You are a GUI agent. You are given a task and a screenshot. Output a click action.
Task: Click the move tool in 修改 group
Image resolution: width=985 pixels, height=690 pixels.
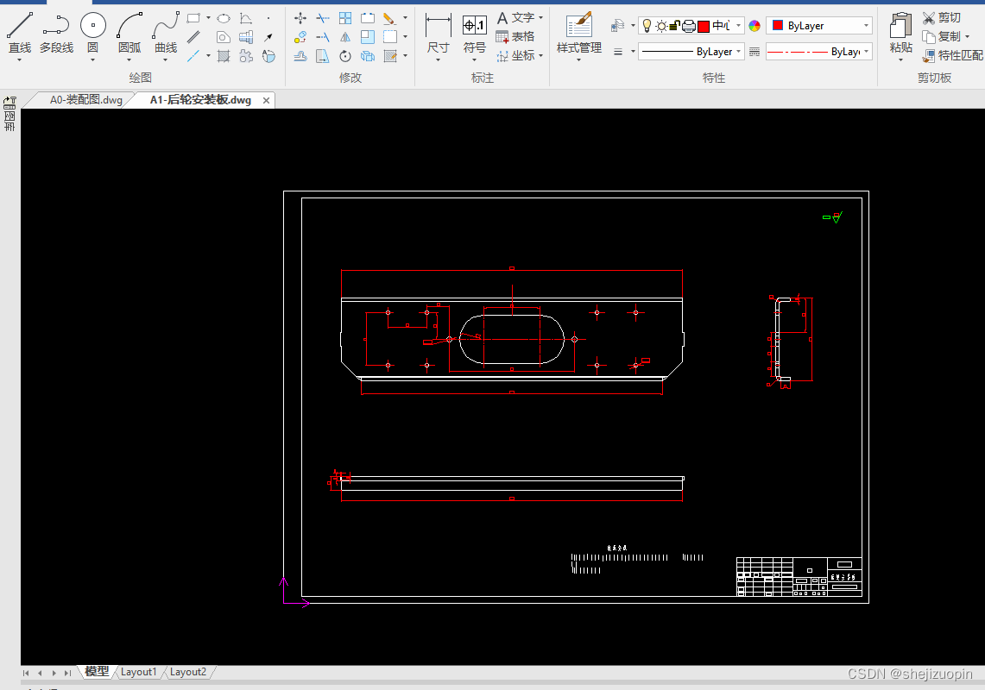point(300,18)
